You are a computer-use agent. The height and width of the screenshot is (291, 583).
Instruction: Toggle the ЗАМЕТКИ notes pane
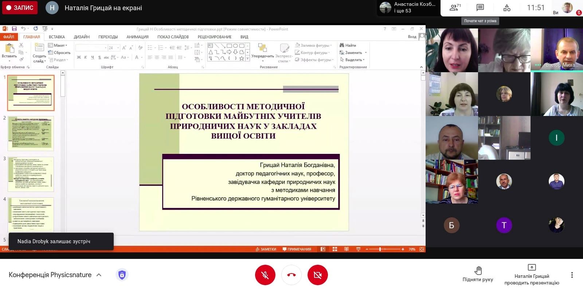point(266,249)
